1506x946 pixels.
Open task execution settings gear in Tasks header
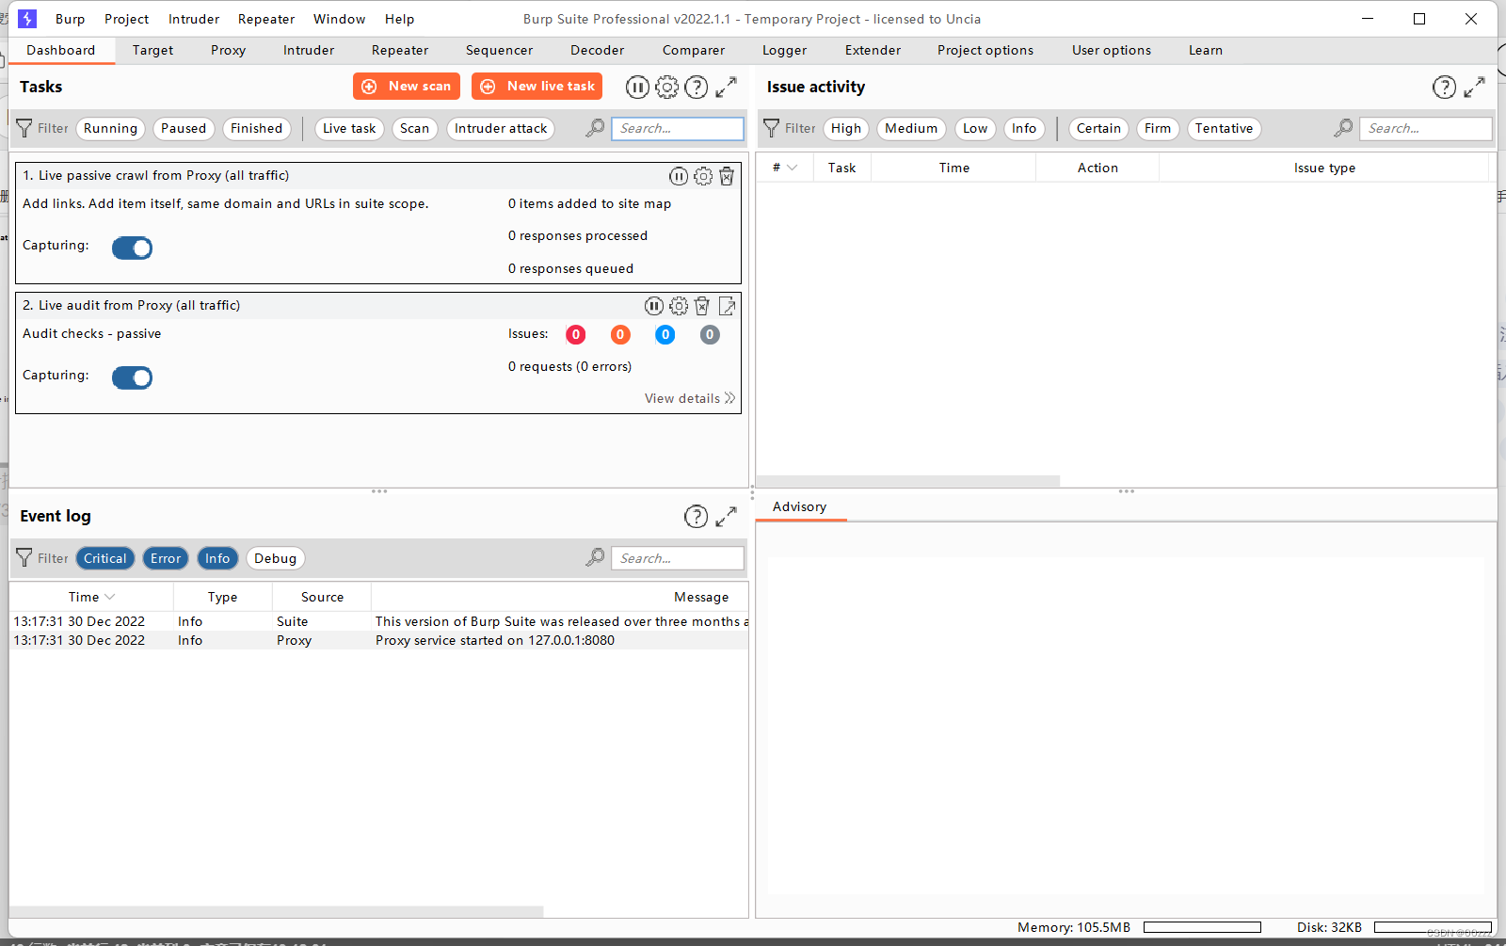(666, 87)
